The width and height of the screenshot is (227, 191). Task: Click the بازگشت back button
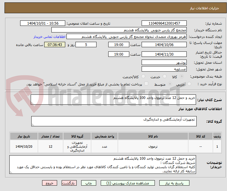point(69,183)
